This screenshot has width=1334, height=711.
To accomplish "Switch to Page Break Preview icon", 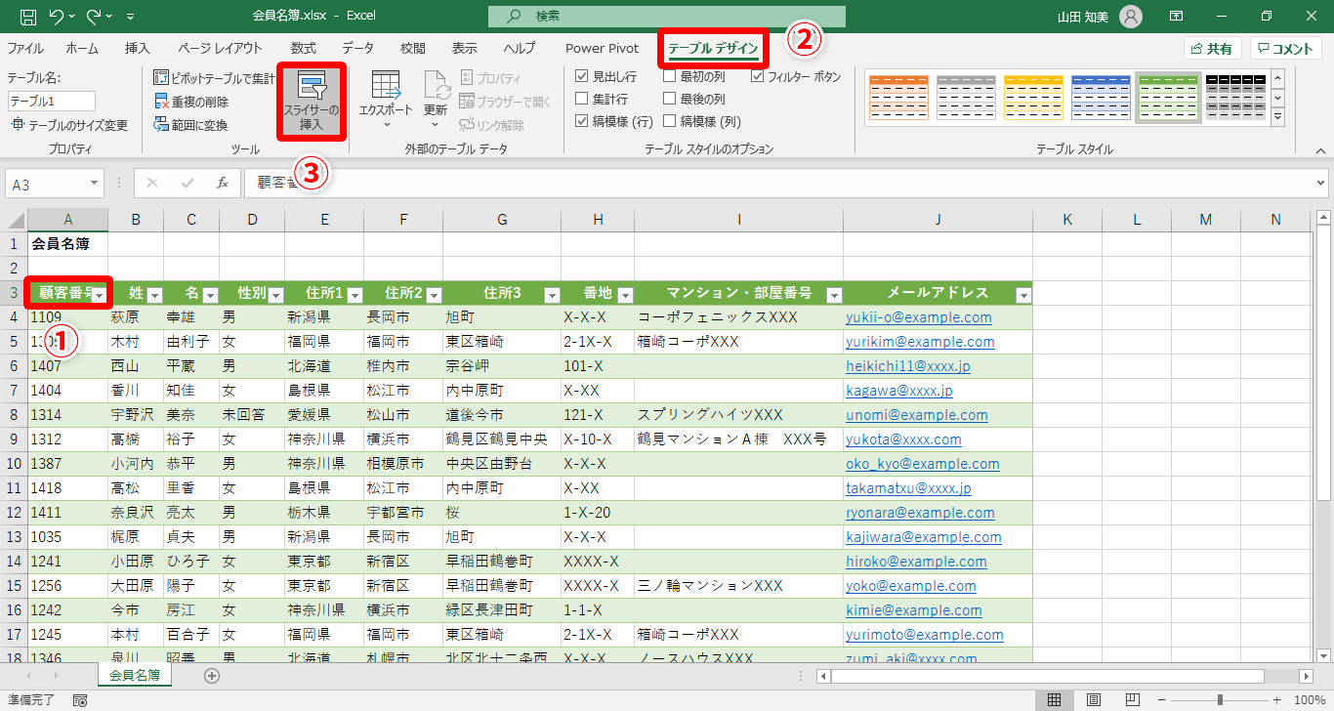I will click(1133, 700).
